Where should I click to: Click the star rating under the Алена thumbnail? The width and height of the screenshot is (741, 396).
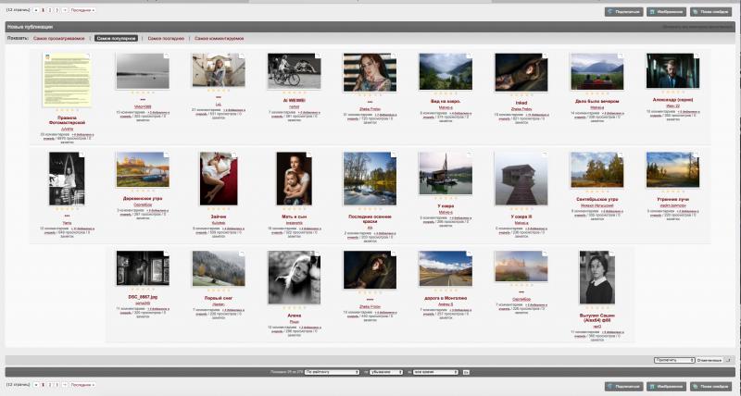point(294,308)
